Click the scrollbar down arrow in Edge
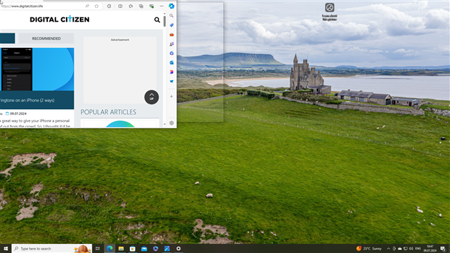The width and height of the screenshot is (450, 253). pos(165,124)
